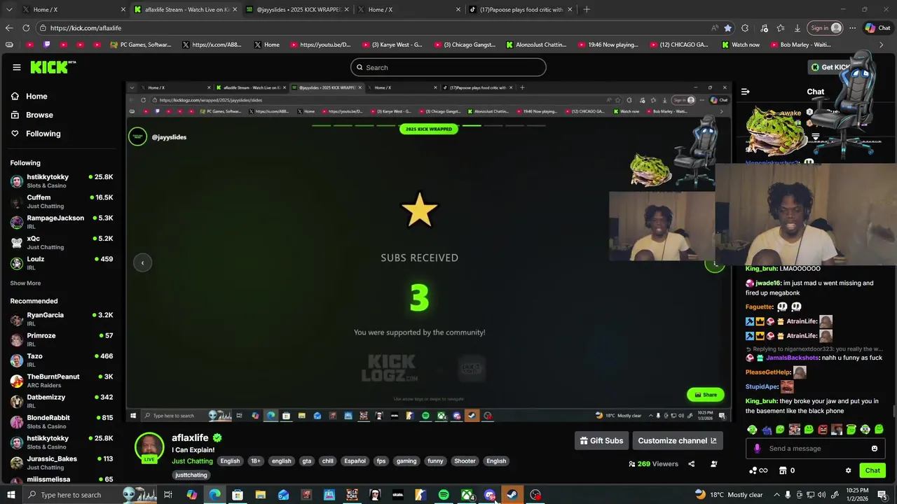
Task: Focus the Kick search box
Action: pos(448,67)
